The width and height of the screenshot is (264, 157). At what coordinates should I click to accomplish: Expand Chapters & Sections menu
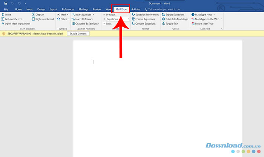[x=86, y=23]
